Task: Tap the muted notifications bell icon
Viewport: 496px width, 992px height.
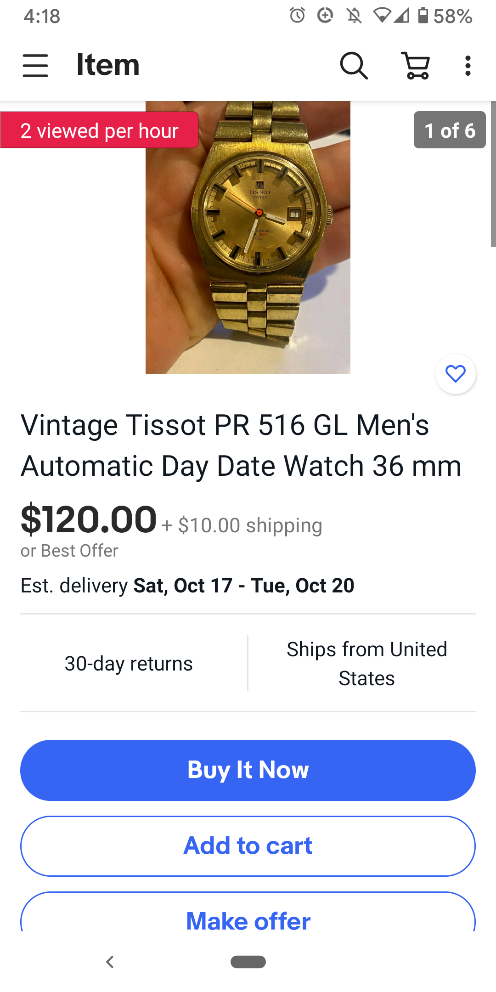Action: 354,16
